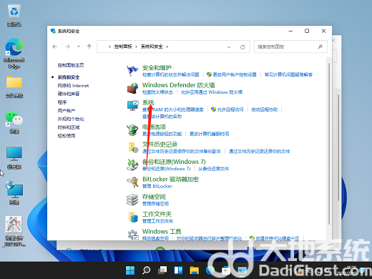Select 程序 in the sidebar
The height and width of the screenshot is (279, 372).
(x=62, y=102)
